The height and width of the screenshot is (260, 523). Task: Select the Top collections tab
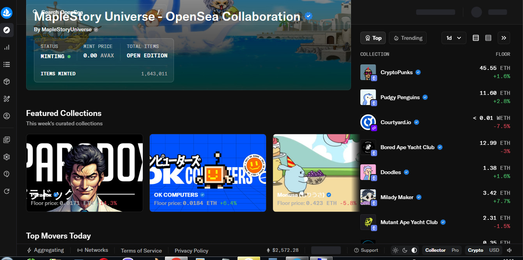[x=373, y=38]
